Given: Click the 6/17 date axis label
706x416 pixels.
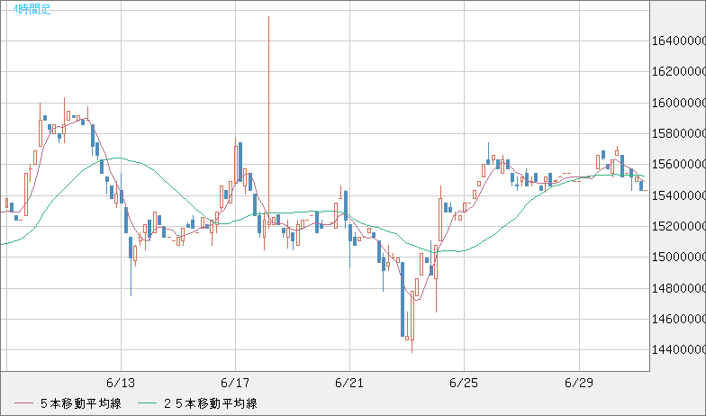Looking at the screenshot, I should tap(235, 384).
